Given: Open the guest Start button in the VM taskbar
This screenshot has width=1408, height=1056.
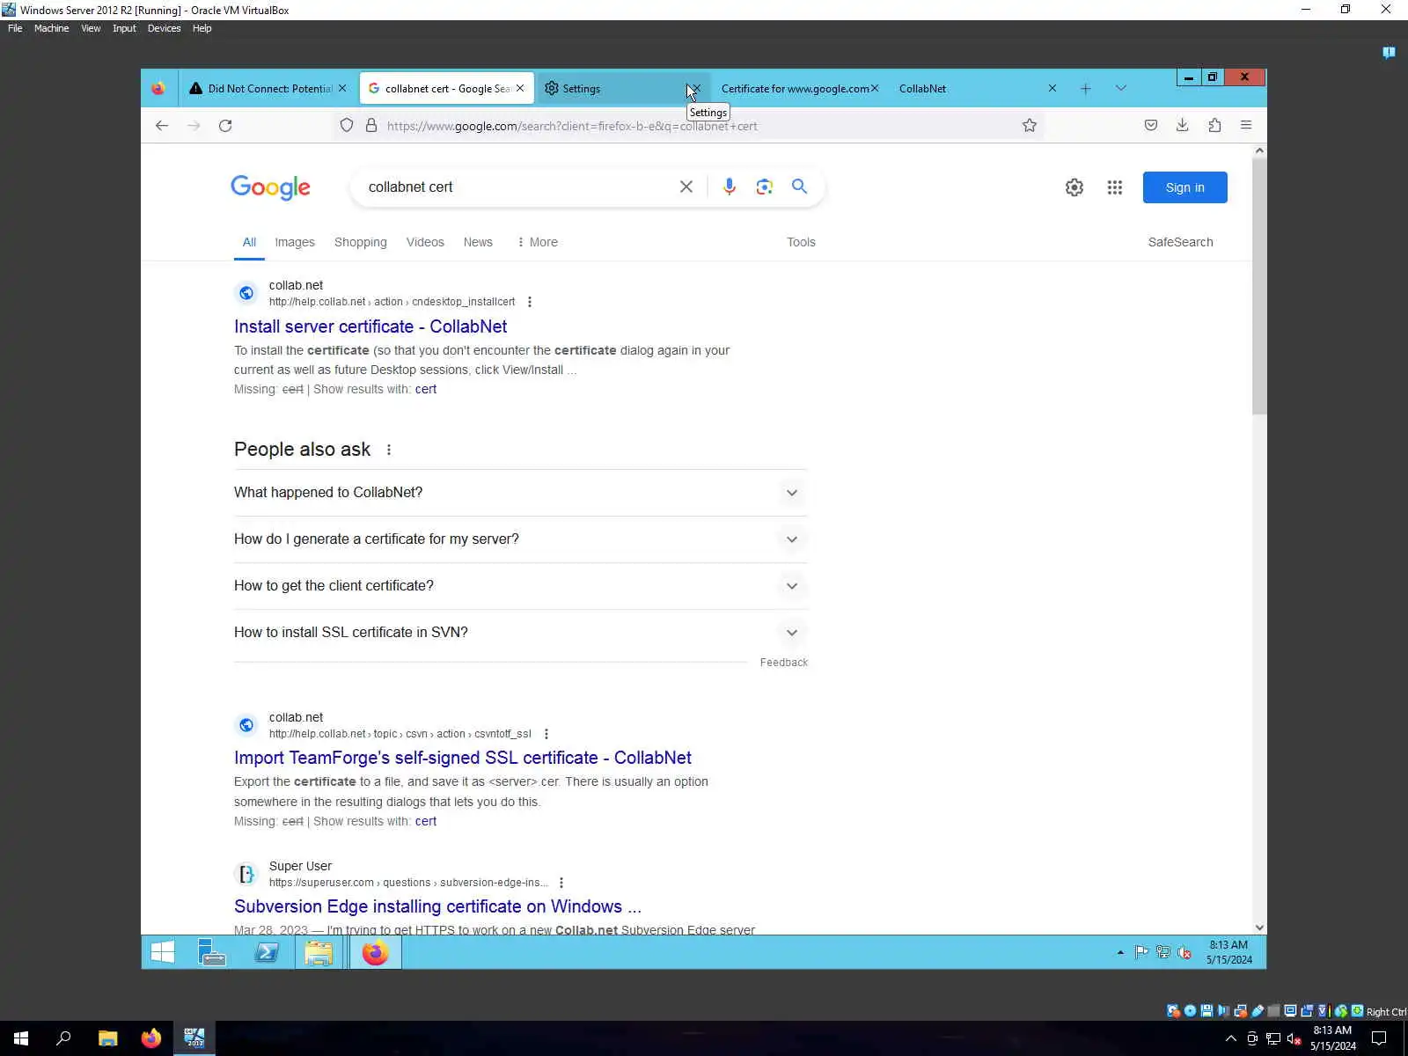Looking at the screenshot, I should [x=163, y=952].
